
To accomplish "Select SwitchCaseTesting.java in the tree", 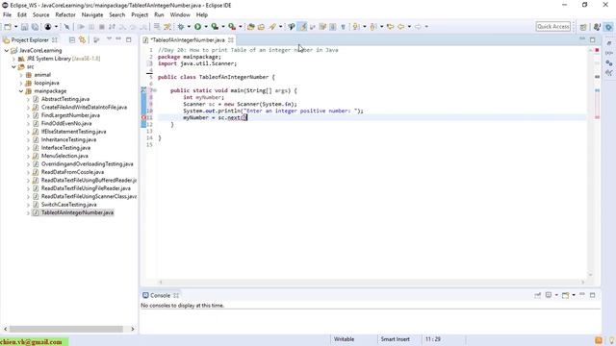I will 68,205.
